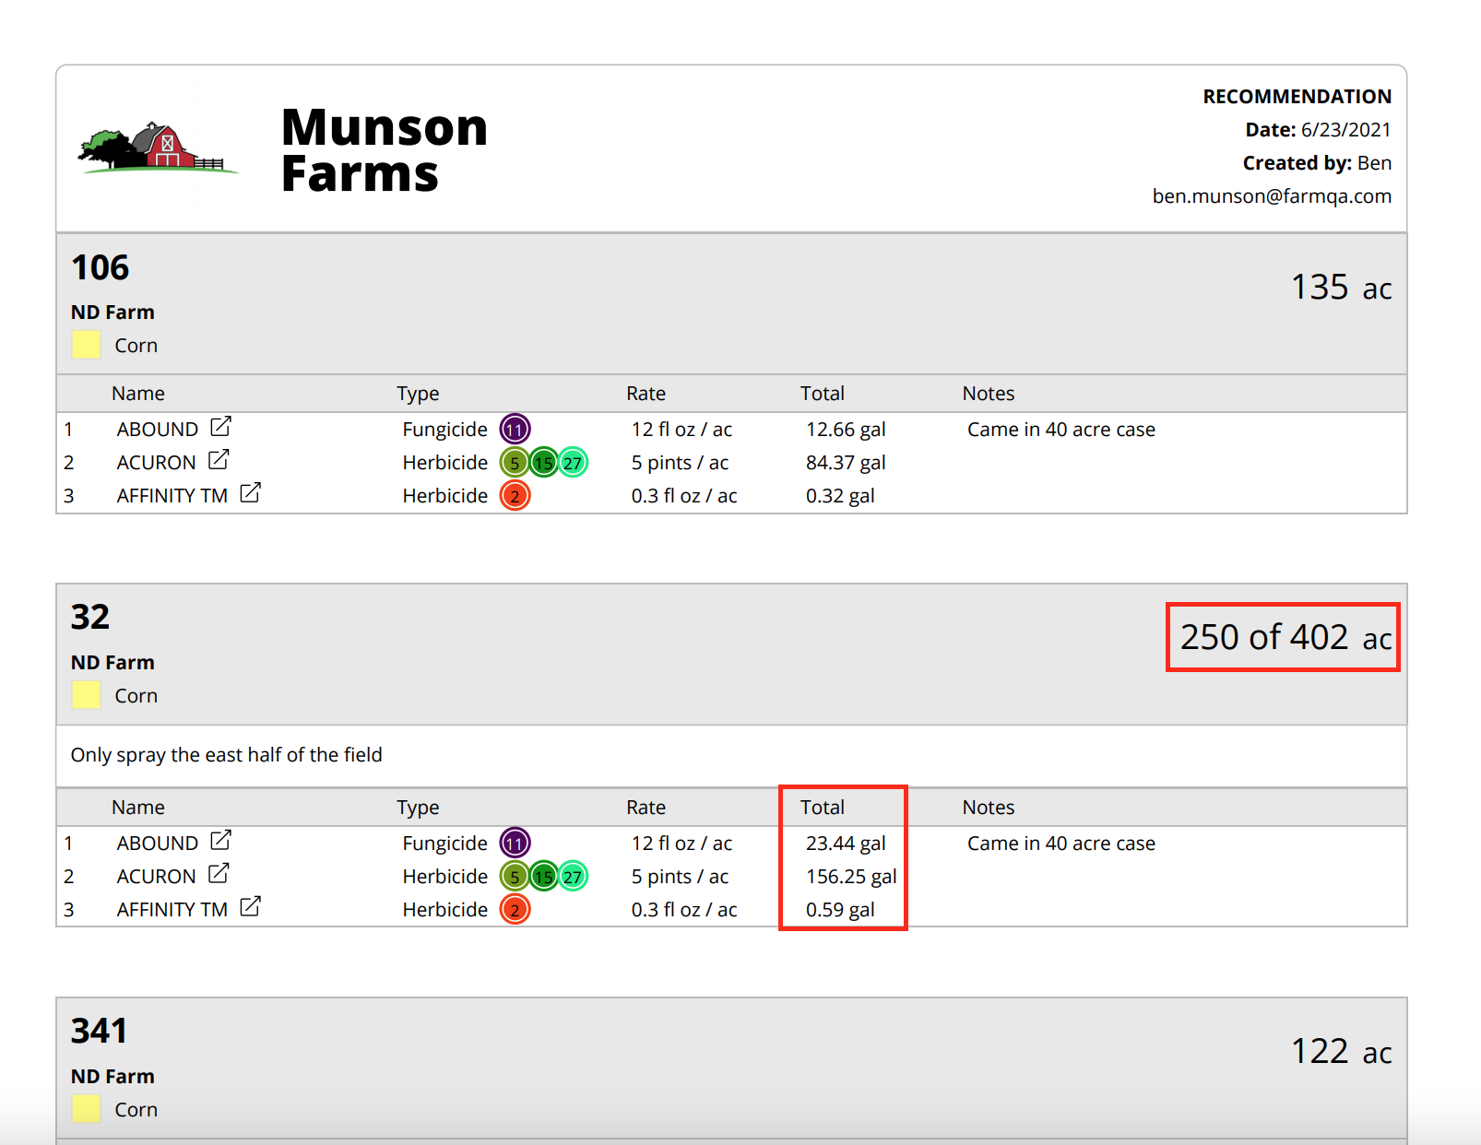Click the 250 of 402 ac acreage value
Image resolution: width=1481 pixels, height=1145 pixels.
tap(1286, 637)
